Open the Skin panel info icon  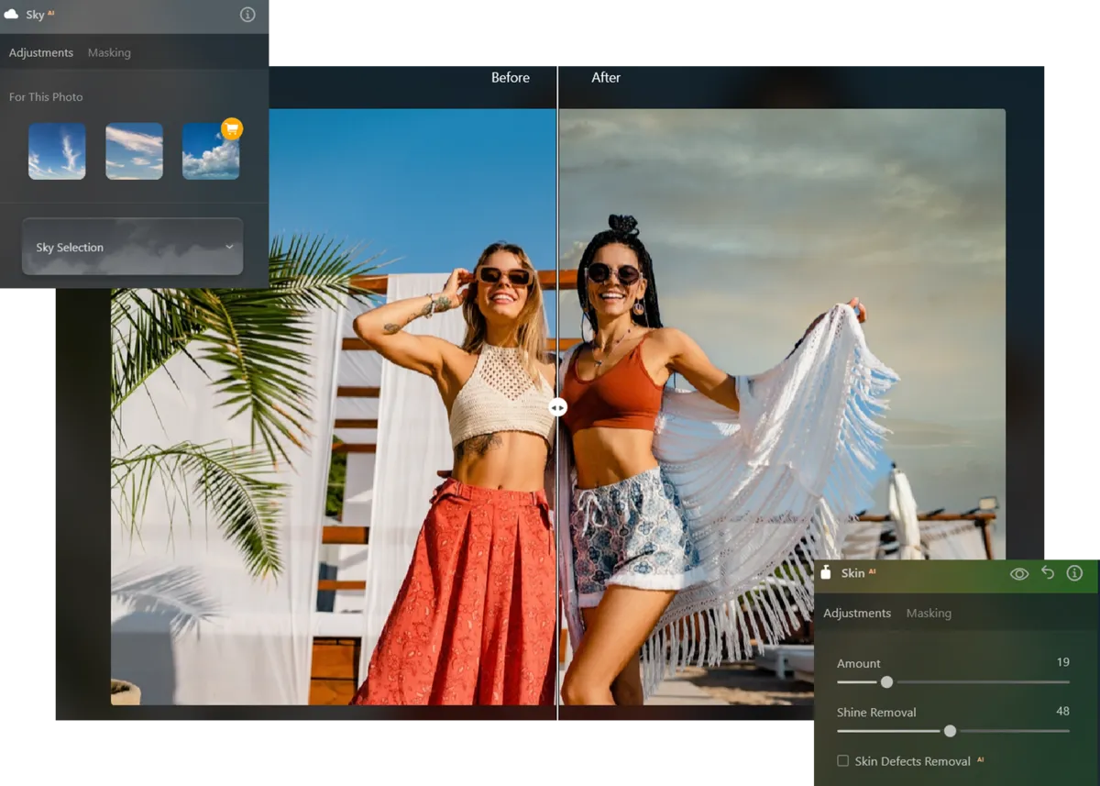click(1074, 573)
